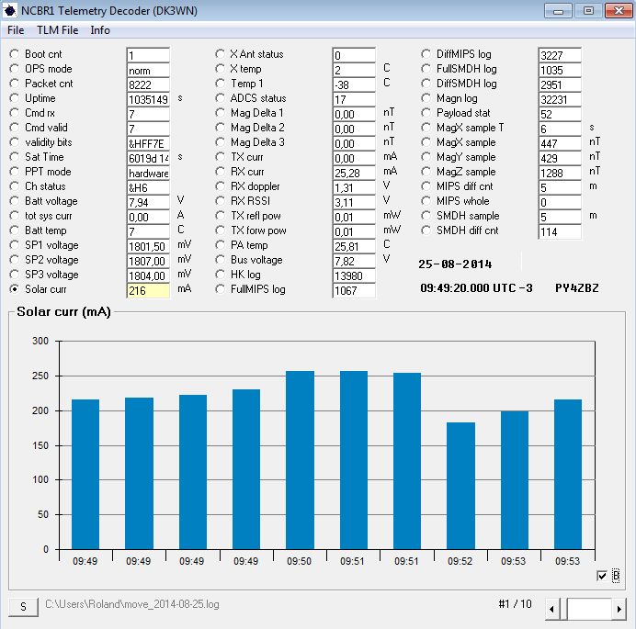Click the record scrollbar track
Image resolution: width=636 pixels, height=629 pixels.
588,608
